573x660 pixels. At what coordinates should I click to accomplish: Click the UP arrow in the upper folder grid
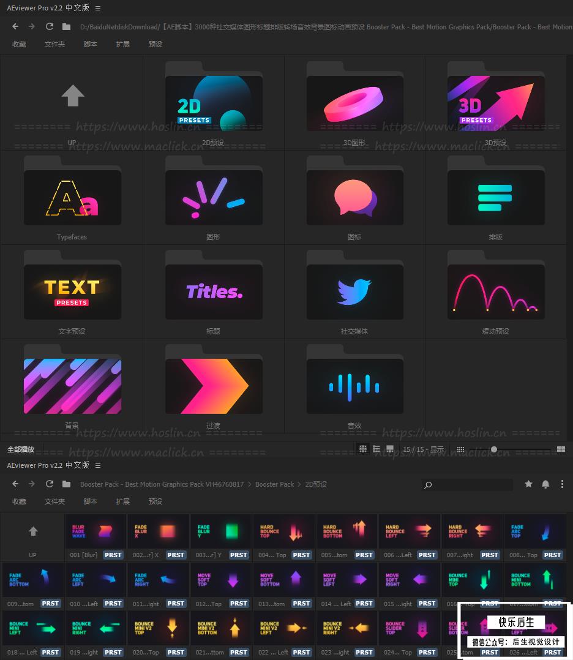pyautogui.click(x=72, y=96)
